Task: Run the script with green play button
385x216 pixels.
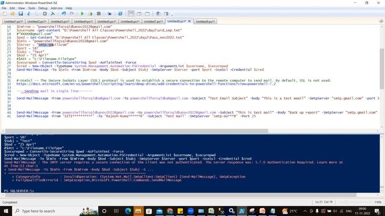Action: coord(82,14)
